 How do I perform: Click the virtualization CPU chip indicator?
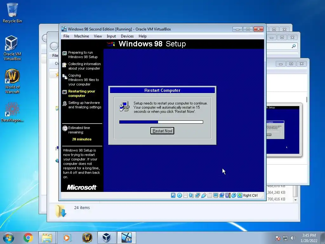click(x=228, y=195)
